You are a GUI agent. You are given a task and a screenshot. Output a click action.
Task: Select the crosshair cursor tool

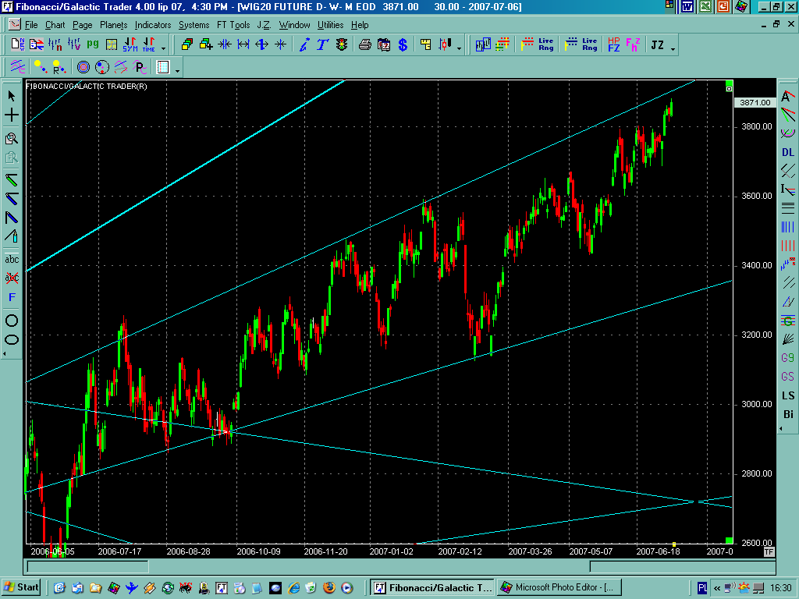point(12,115)
